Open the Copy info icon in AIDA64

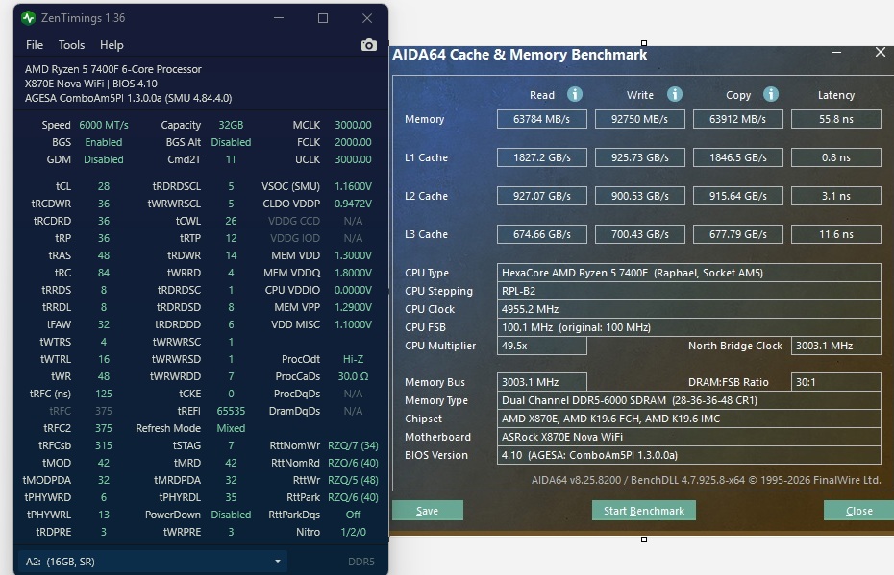[x=771, y=94]
